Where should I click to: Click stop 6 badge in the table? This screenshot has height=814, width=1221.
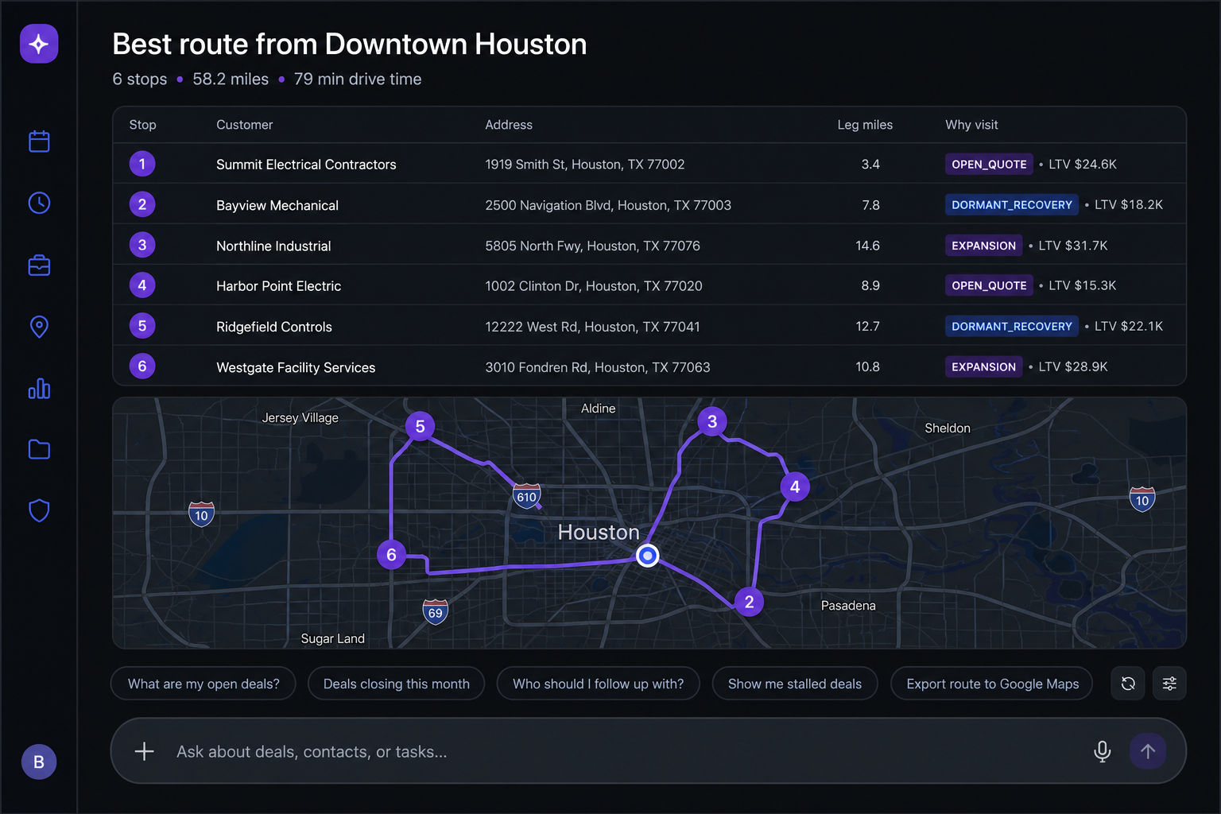pyautogui.click(x=142, y=366)
